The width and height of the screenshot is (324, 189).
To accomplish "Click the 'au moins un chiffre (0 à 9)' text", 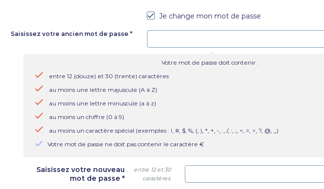I will pos(87,117).
